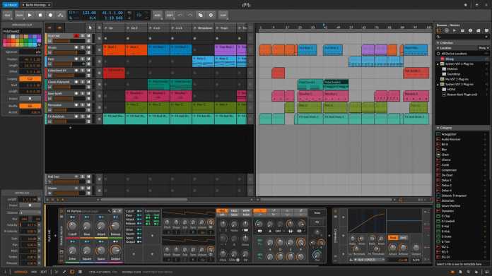Solo the FX-Additions track
The height and width of the screenshot is (276, 492).
[83, 116]
